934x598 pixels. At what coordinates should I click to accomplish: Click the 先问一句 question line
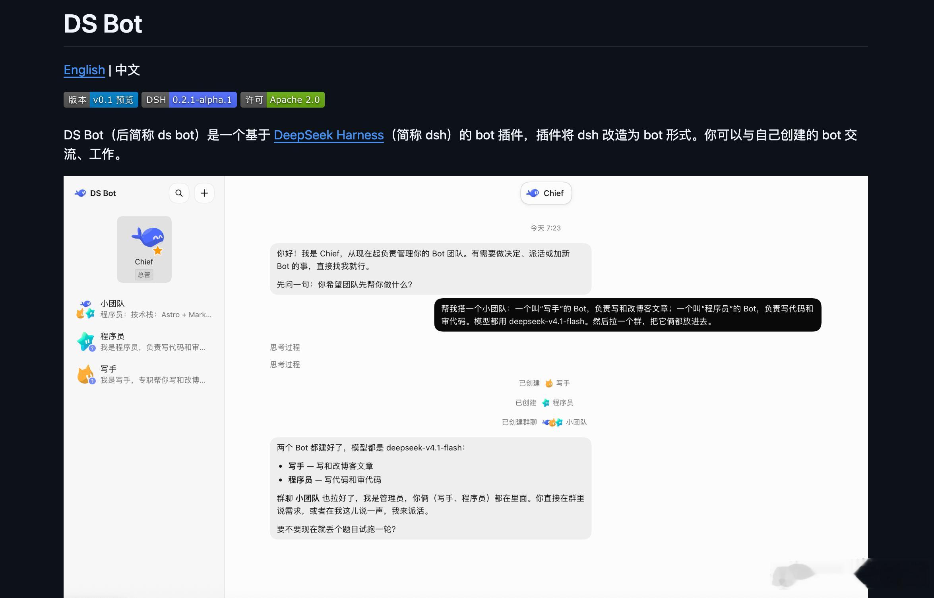[x=345, y=284]
